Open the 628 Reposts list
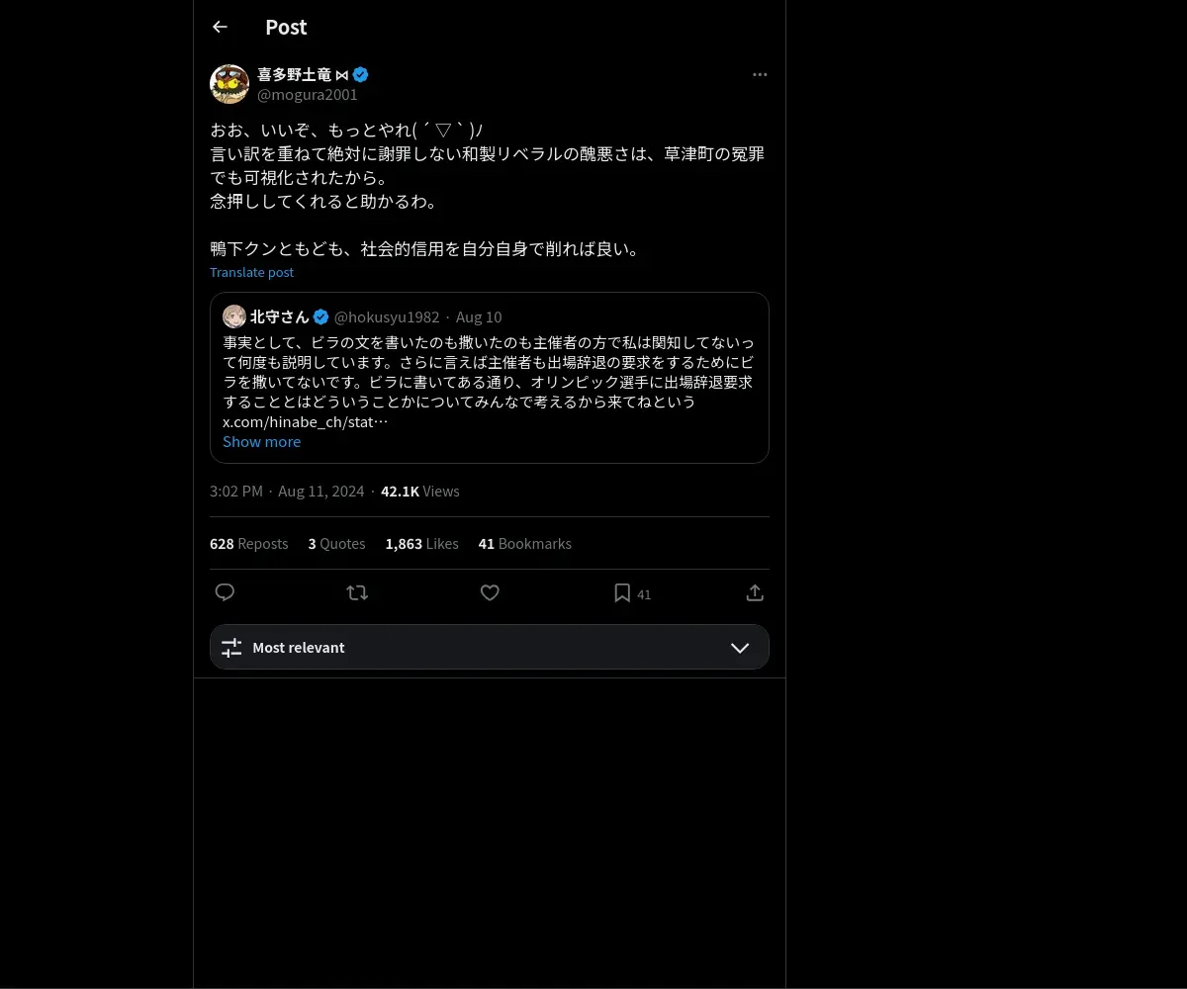Screen dimensions: 1187x989 tap(249, 543)
